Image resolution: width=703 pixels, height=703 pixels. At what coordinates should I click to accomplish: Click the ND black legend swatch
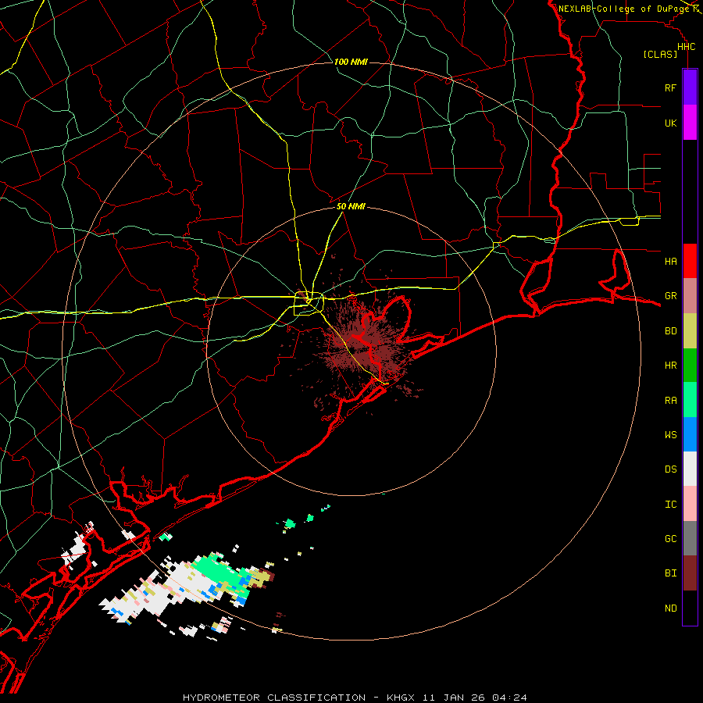click(x=690, y=608)
